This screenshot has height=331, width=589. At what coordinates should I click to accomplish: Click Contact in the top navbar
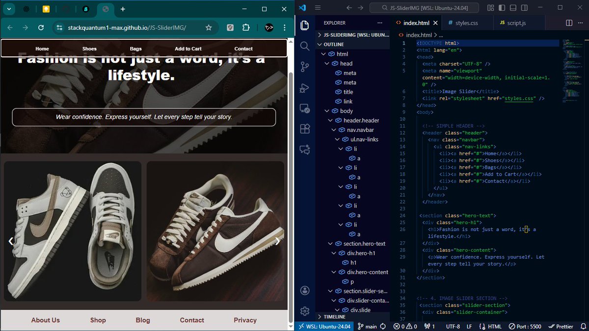243,49
